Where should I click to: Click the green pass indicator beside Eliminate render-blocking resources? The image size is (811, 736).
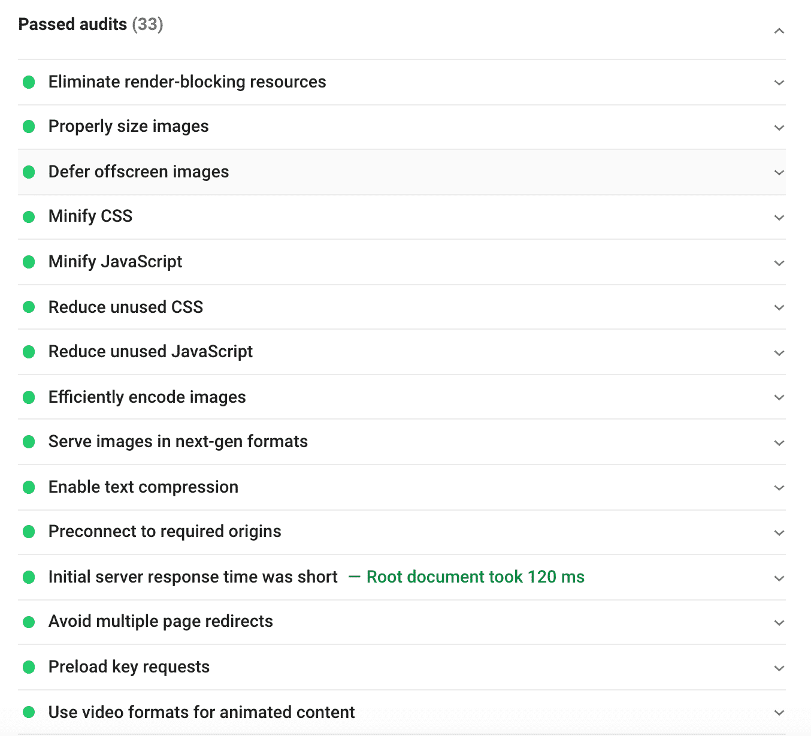(x=29, y=82)
